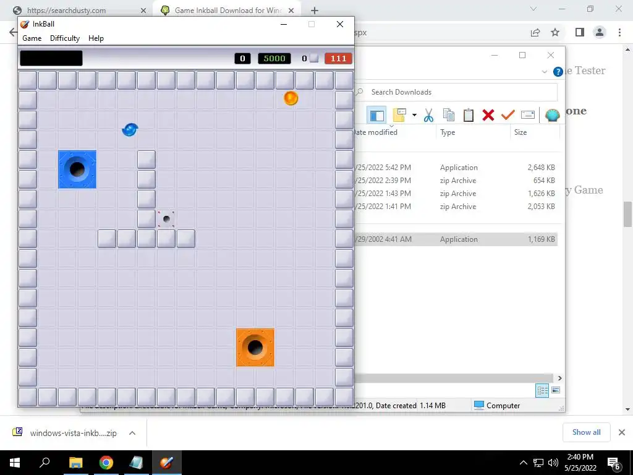Open the Help menu in InkBall
The image size is (633, 475).
click(96, 38)
